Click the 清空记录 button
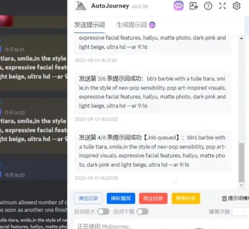This screenshot has height=229, width=249. point(88,198)
